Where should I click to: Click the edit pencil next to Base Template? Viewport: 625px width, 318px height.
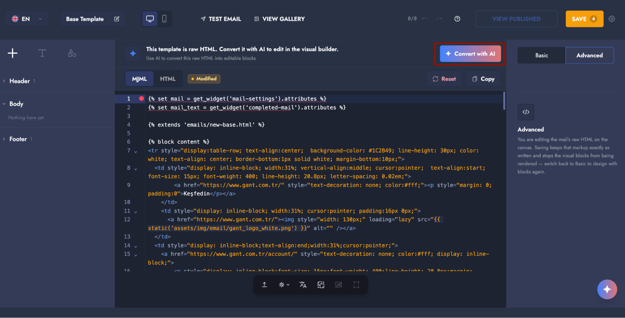click(117, 19)
